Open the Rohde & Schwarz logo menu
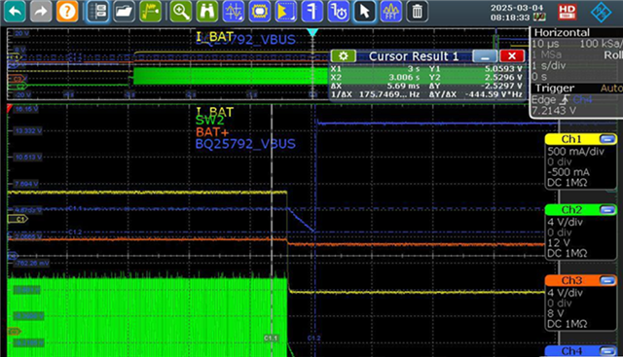The width and height of the screenshot is (623, 357). pyautogui.click(x=601, y=12)
